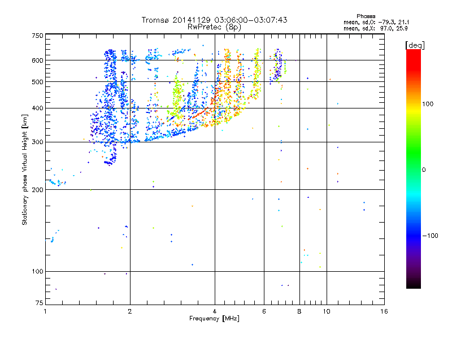Click the x-axis tick label '1'
The width and height of the screenshot is (452, 339).
(x=45, y=311)
